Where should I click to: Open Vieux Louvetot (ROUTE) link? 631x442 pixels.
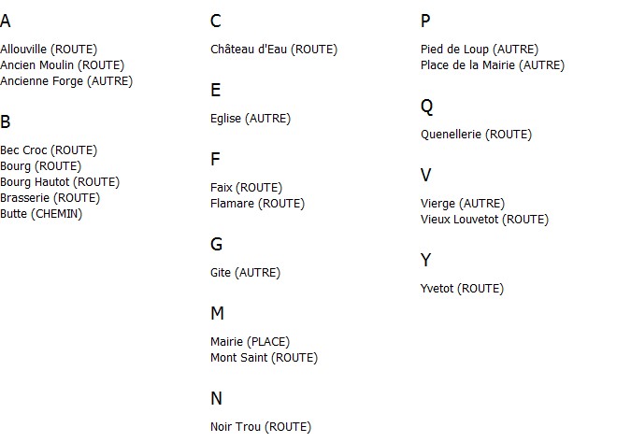[x=484, y=220]
